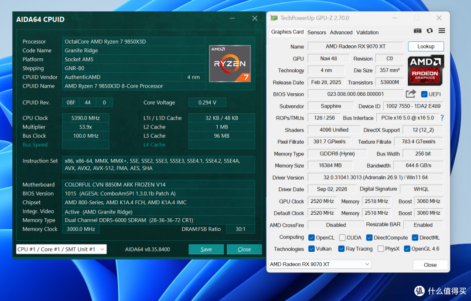This screenshot has width=471, height=301.
Task: Switch to the Advanced tab
Action: 341,32
